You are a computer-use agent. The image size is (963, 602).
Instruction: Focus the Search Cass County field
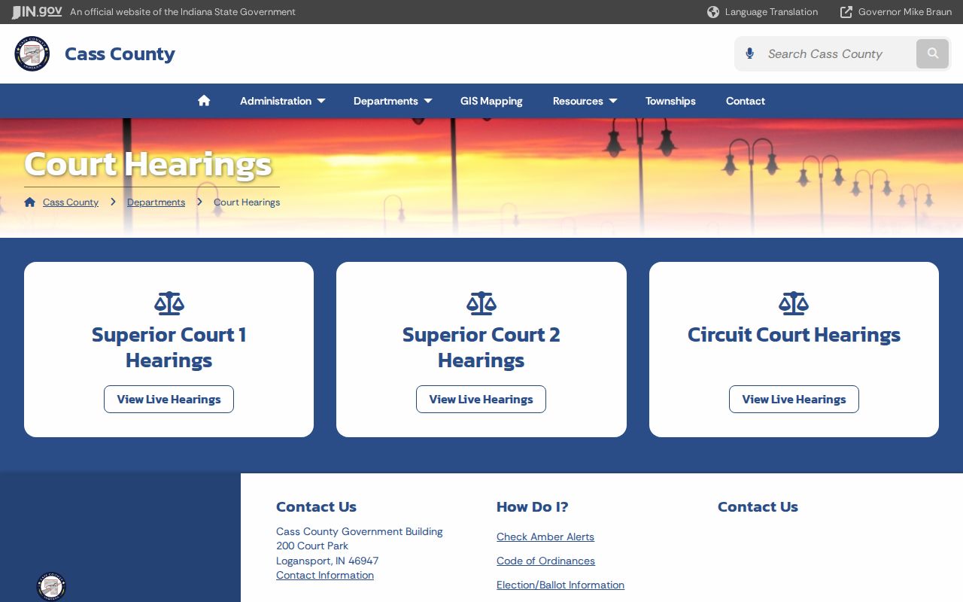tap(837, 54)
